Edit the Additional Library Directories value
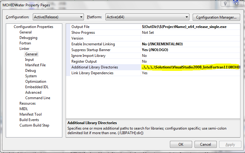 [x=190, y=67]
